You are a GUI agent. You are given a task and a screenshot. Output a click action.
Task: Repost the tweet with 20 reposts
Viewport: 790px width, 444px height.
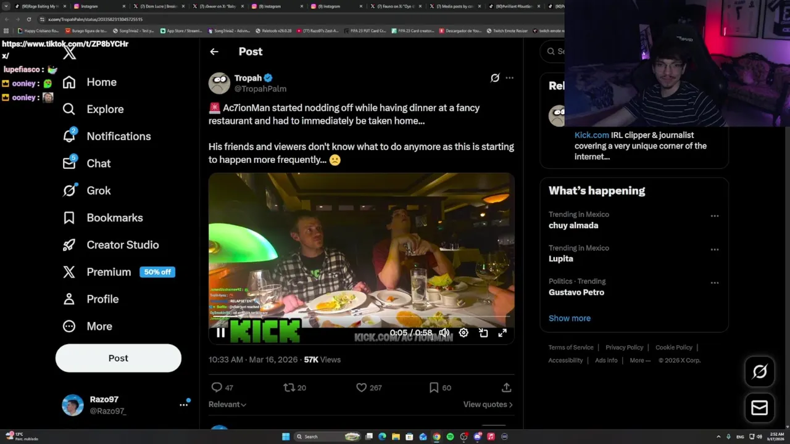[289, 387]
